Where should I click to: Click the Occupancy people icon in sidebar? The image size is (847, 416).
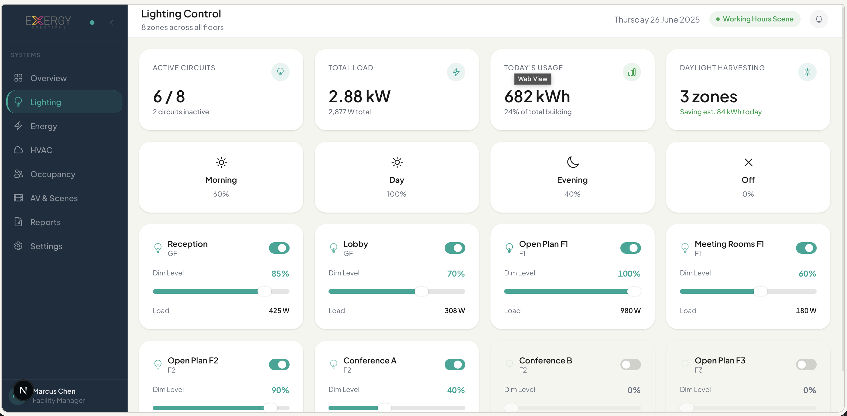[18, 174]
